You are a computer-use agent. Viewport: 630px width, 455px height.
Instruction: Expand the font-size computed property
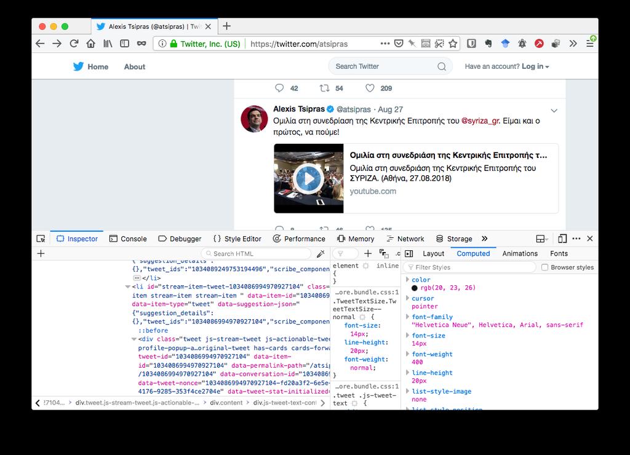407,335
